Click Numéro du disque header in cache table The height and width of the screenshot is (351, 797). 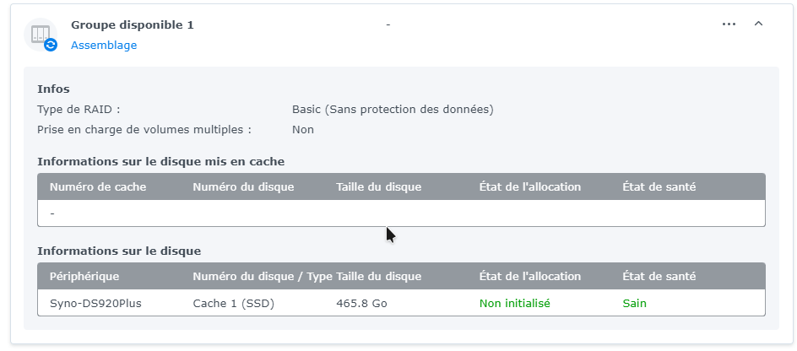tap(243, 186)
